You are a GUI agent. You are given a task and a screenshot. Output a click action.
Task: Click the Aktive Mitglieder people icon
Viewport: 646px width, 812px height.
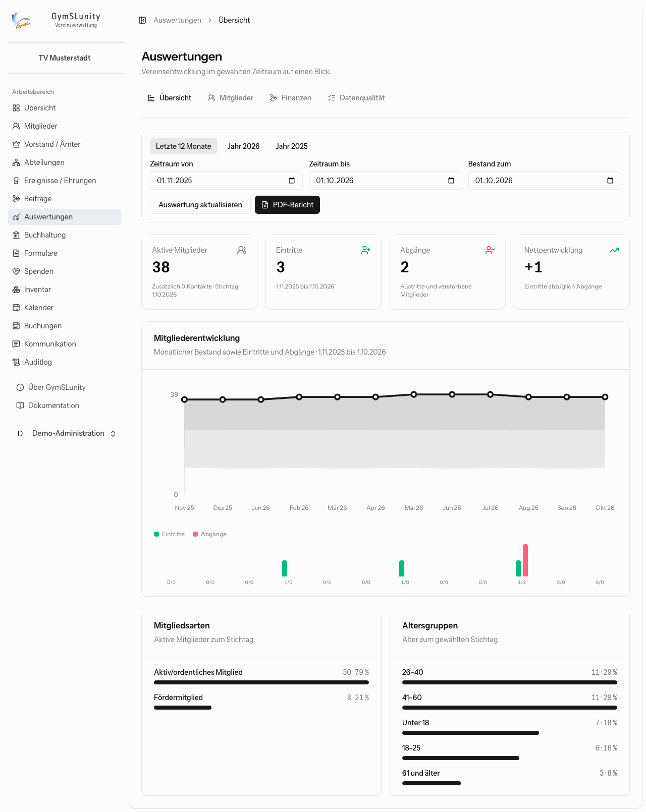point(242,250)
